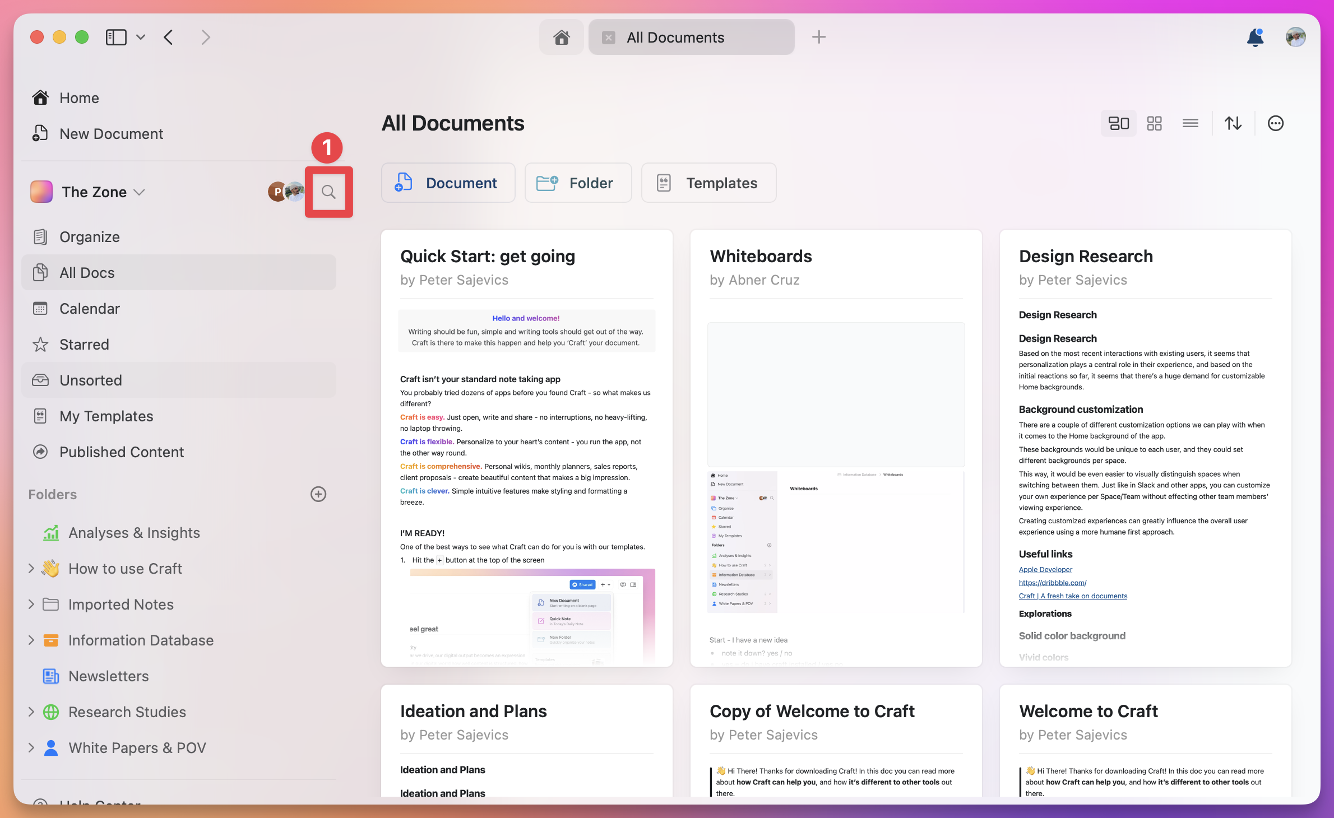
Task: Open the Templates button
Action: click(708, 183)
